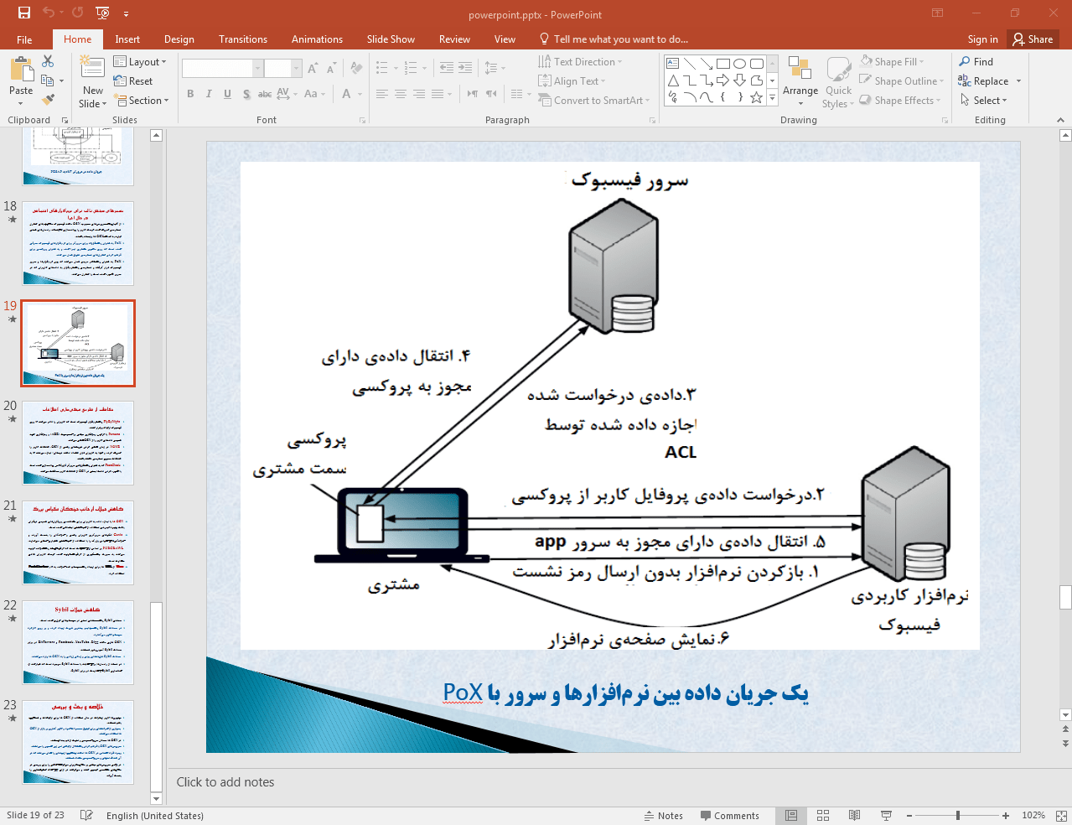Click the Sign in link
The height and width of the screenshot is (825, 1072).
[x=982, y=39]
